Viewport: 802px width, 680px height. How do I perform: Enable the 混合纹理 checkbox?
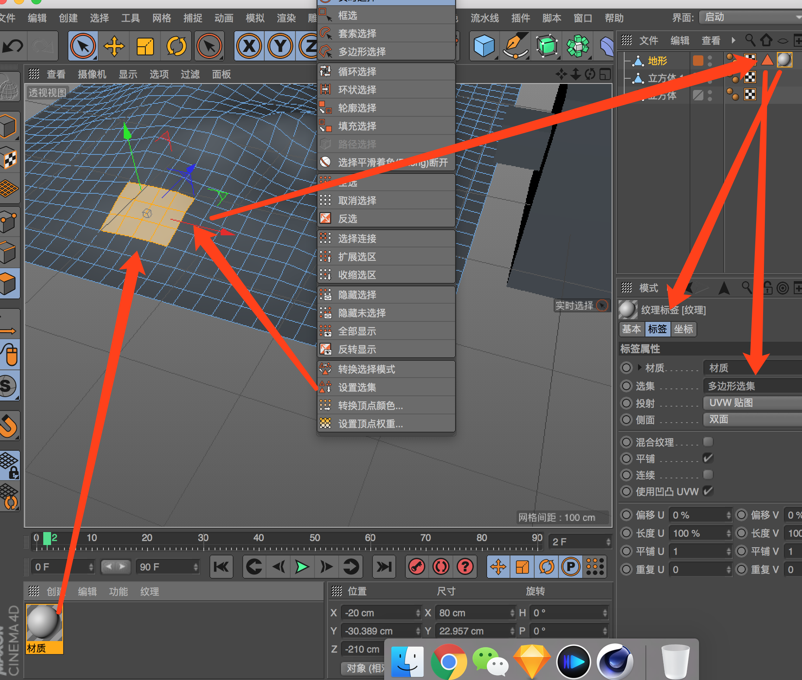pyautogui.click(x=708, y=442)
